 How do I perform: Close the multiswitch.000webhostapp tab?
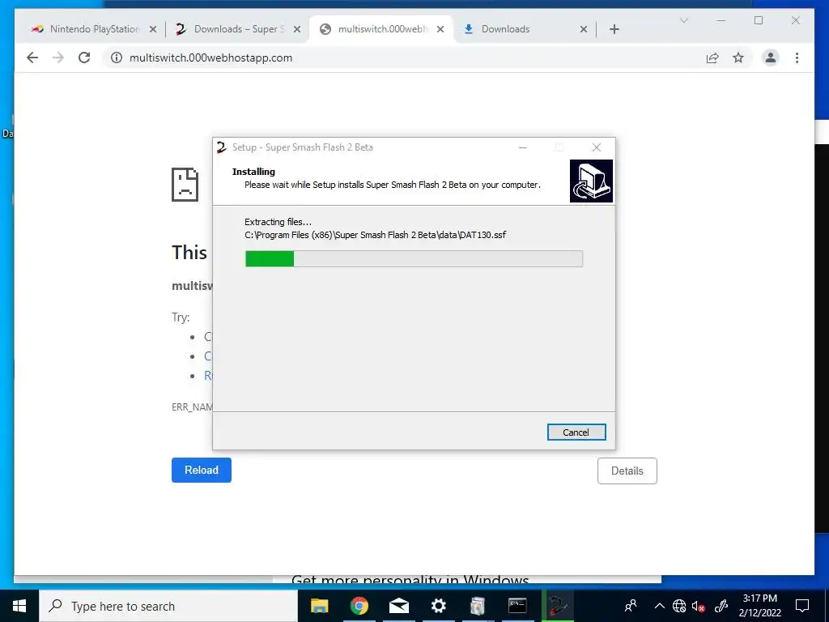440,29
